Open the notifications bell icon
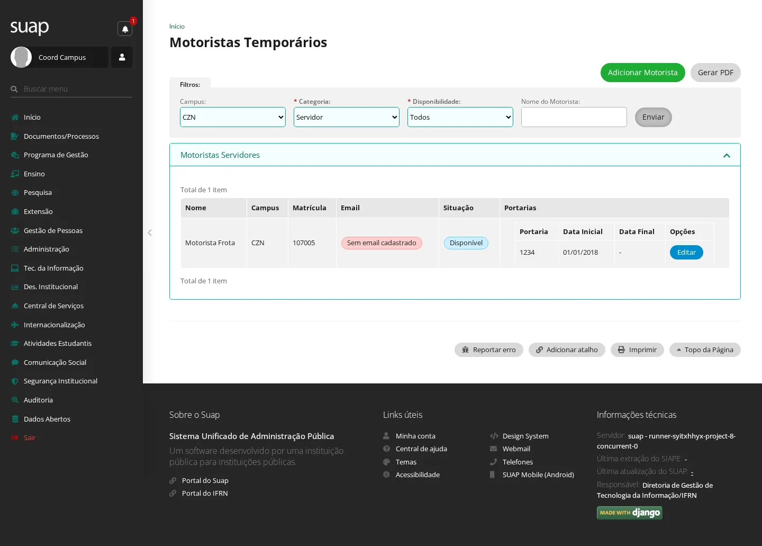Screen dimensions: 762x546 coord(125,29)
